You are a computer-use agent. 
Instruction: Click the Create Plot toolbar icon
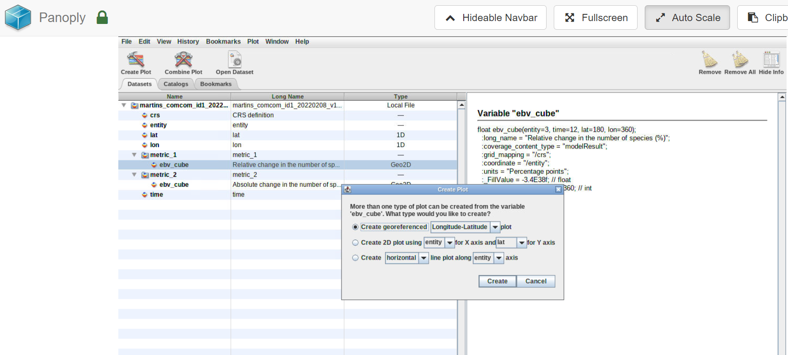pos(136,59)
